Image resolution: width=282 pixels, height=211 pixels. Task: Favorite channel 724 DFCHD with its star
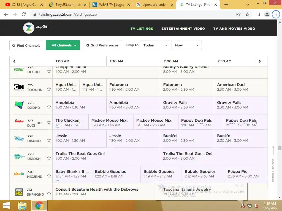coord(49,71)
